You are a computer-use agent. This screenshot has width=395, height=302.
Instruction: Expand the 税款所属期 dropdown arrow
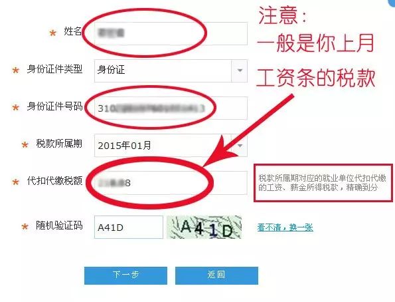coord(240,146)
